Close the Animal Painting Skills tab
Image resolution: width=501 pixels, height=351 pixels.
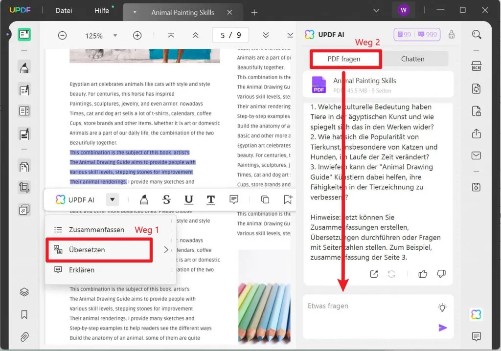[229, 12]
